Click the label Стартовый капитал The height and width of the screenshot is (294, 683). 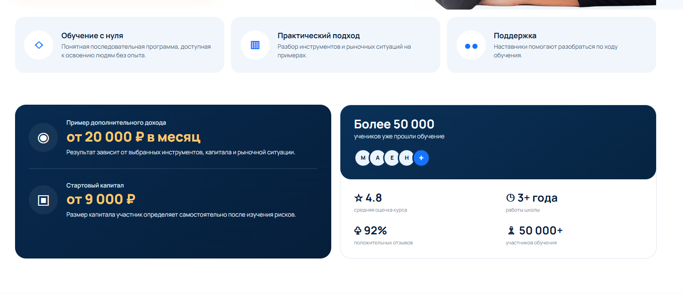pyautogui.click(x=95, y=186)
